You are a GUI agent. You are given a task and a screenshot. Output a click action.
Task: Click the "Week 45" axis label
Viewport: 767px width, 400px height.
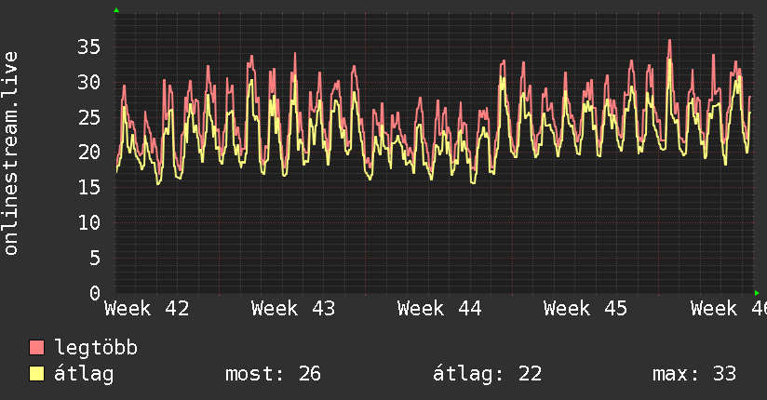585,309
